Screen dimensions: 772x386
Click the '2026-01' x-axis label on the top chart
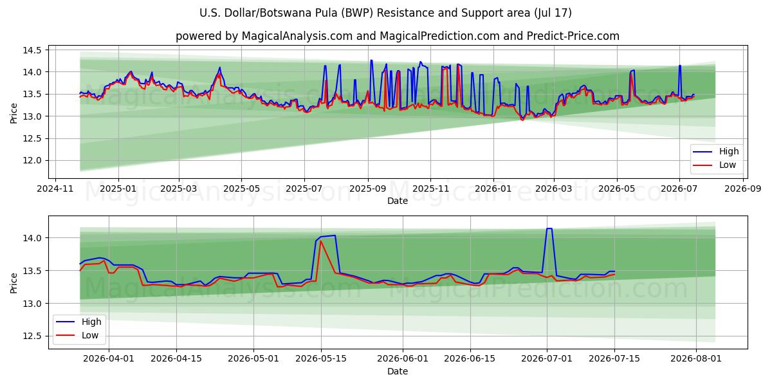click(493, 190)
